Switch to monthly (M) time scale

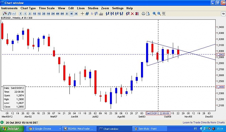point(76,14)
